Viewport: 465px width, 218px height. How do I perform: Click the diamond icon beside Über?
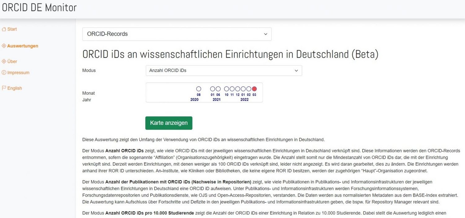pyautogui.click(x=4, y=61)
